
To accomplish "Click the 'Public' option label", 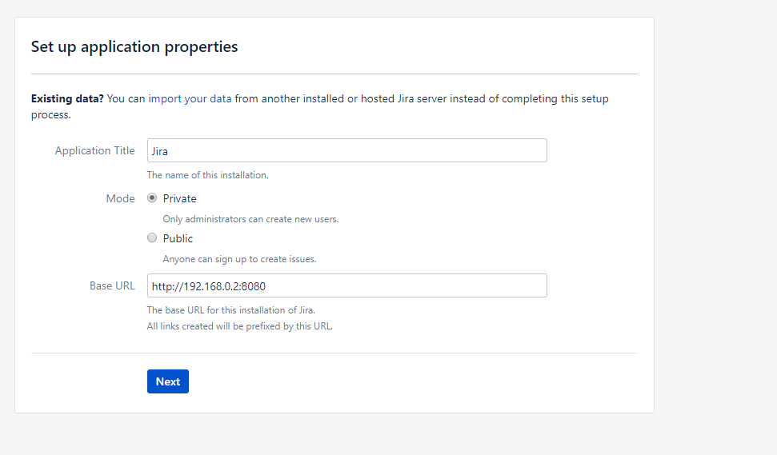I will click(178, 238).
